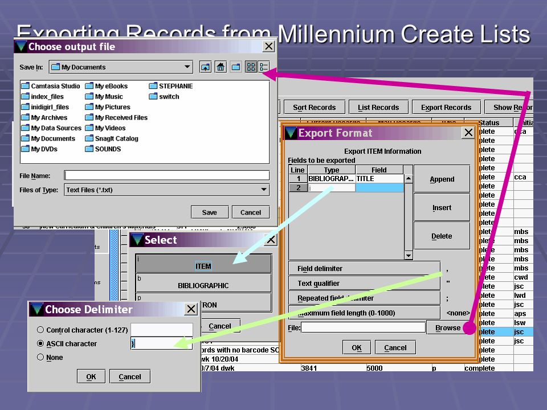Choose BIBLIOGRAPHIC in Select dialog
Screen dimensions: 547x410
click(203, 283)
